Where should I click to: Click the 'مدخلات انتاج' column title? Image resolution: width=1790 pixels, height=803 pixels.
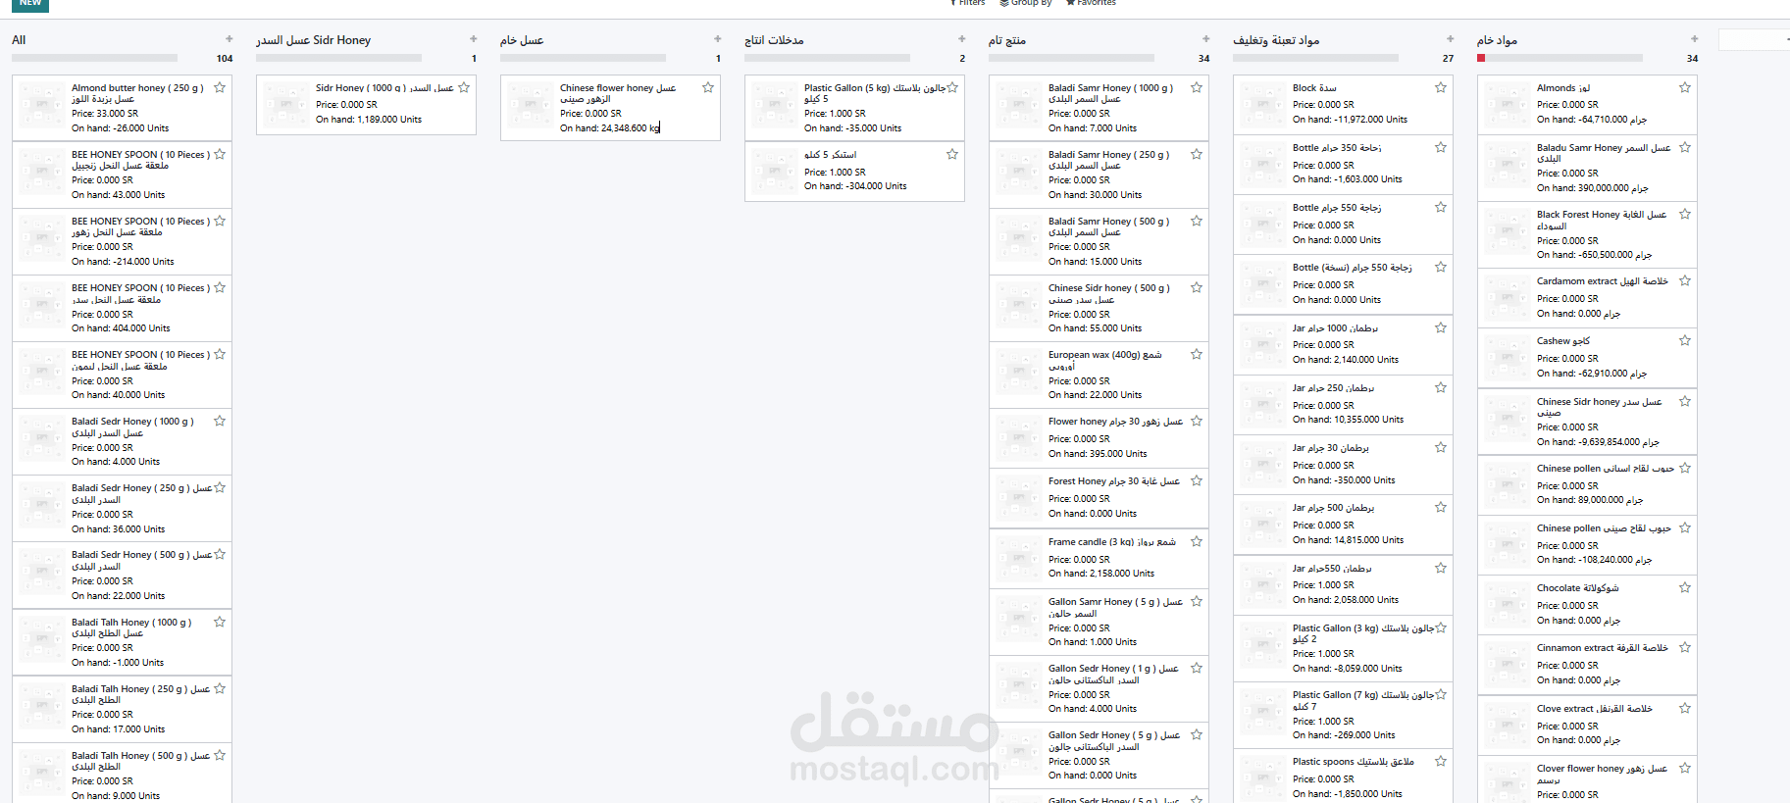[x=774, y=40]
